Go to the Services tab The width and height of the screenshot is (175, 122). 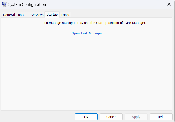coord(37,15)
